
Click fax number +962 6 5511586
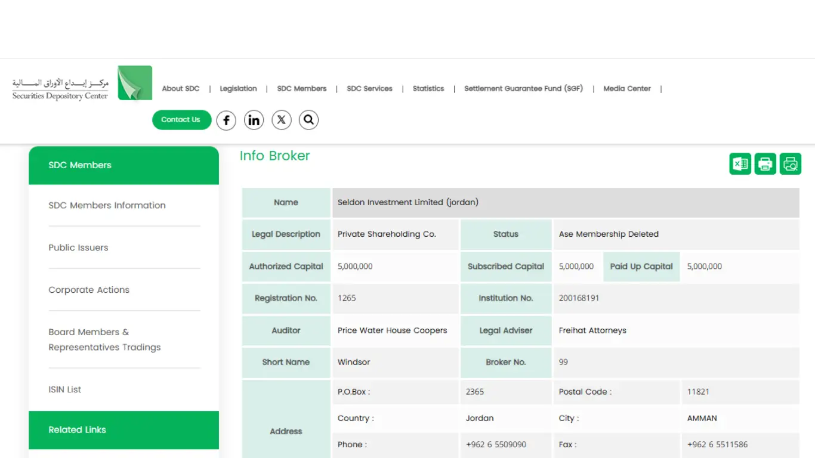click(717, 444)
